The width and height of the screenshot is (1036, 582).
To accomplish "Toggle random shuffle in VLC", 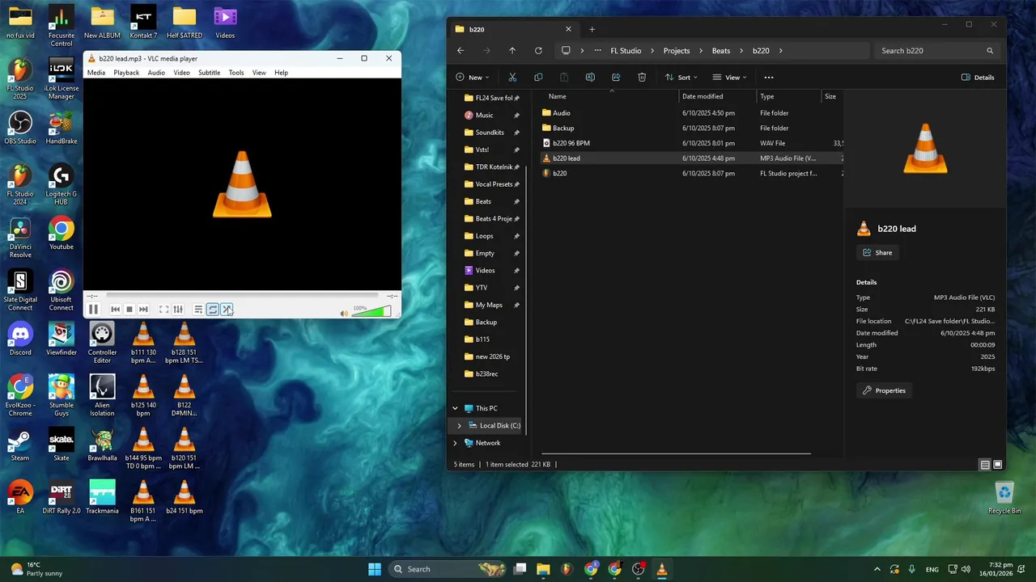I will 227,310.
